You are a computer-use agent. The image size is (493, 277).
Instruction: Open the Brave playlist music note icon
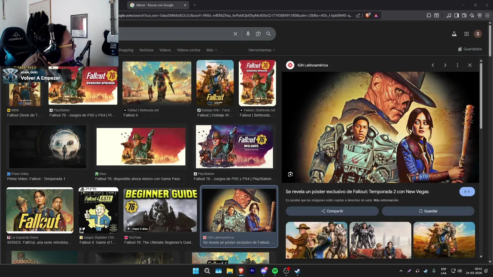point(449,15)
